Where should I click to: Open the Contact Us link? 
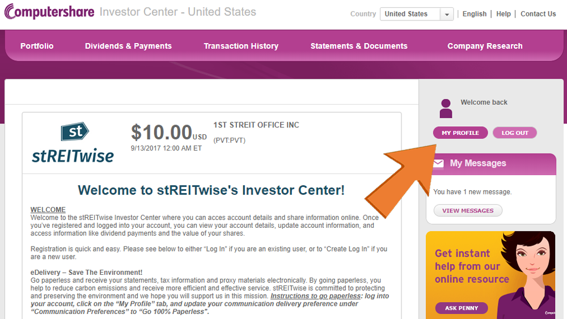pos(538,14)
